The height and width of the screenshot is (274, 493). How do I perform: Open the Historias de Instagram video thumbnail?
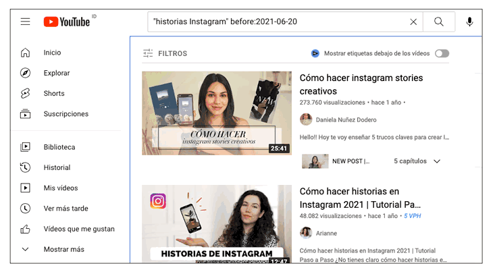pyautogui.click(x=217, y=224)
